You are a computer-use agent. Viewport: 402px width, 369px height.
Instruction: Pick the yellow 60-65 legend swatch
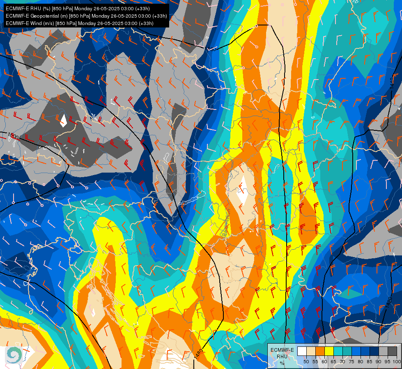tap(329, 351)
